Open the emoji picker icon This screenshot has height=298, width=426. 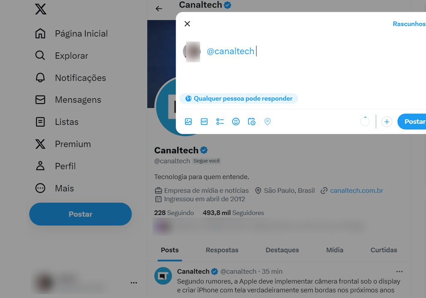236,121
